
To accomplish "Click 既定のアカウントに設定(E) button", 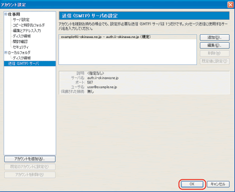I will [30, 167].
